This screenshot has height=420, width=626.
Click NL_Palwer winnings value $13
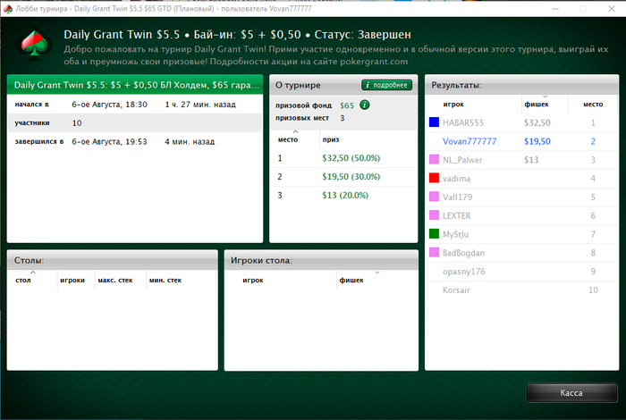pos(531,160)
